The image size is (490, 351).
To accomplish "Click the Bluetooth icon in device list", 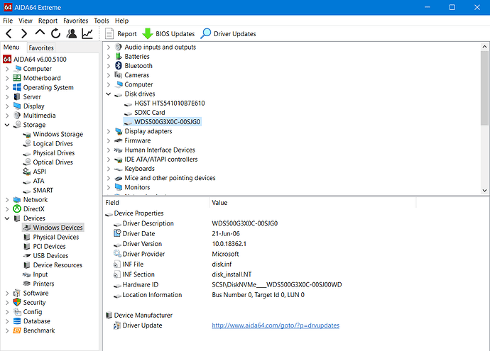I will [119, 65].
